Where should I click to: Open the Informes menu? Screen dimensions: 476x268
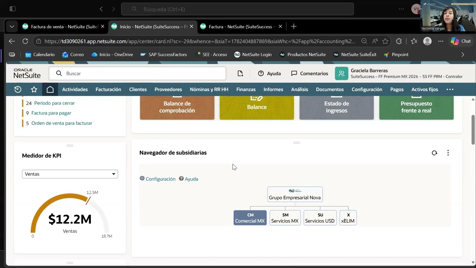pyautogui.click(x=273, y=89)
